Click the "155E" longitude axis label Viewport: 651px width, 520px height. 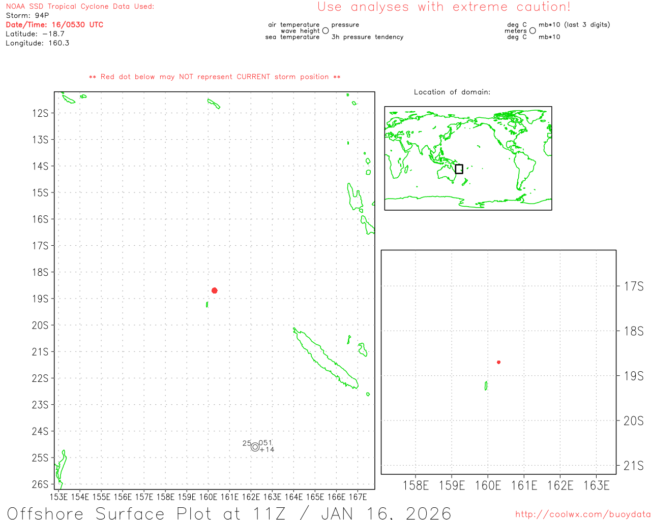pyautogui.click(x=101, y=497)
